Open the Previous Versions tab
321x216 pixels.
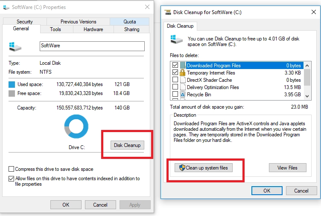point(78,21)
